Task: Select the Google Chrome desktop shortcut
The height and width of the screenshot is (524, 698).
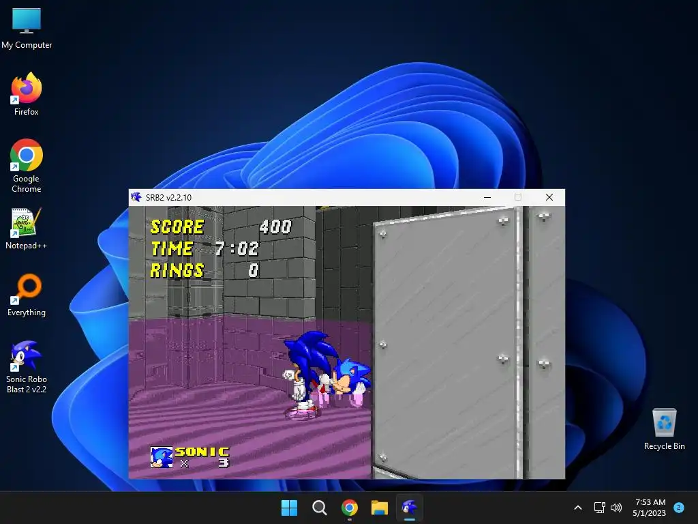Action: 27,166
